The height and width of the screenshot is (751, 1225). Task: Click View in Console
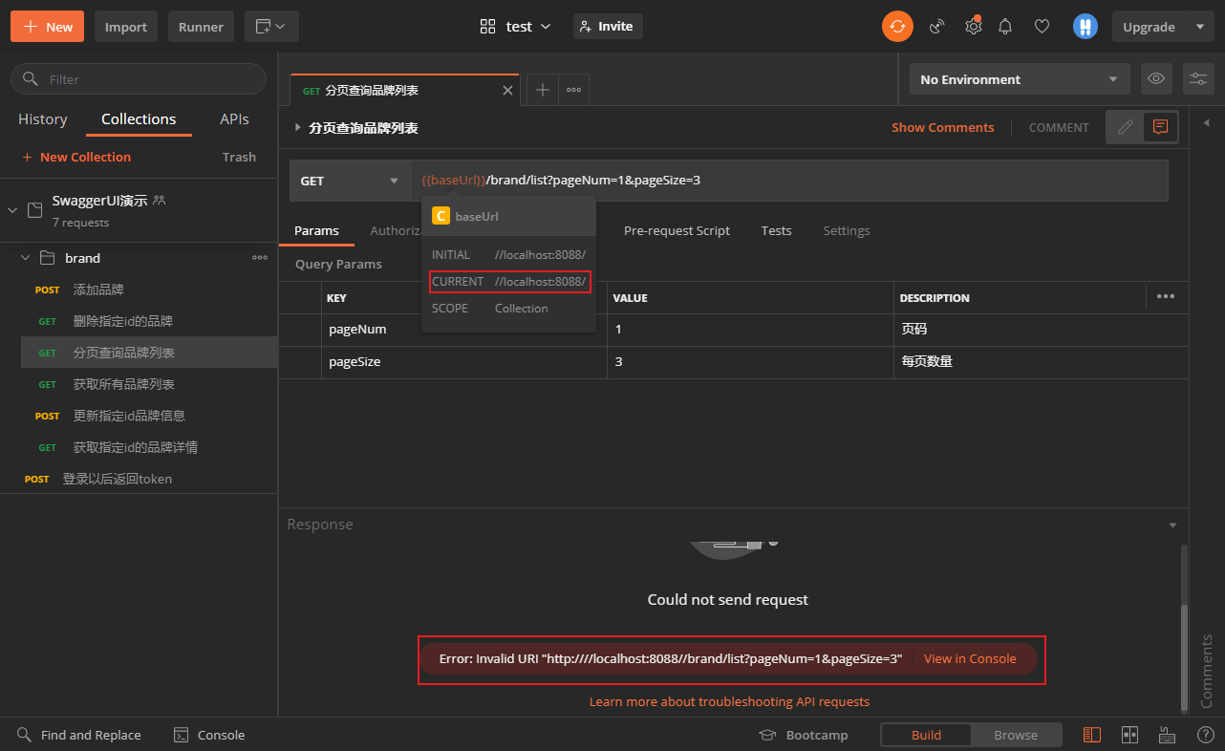[x=970, y=658]
